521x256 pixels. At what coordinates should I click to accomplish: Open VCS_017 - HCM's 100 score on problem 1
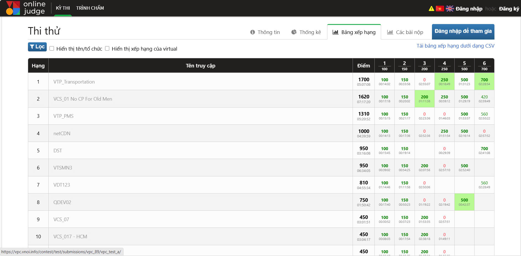(384, 236)
